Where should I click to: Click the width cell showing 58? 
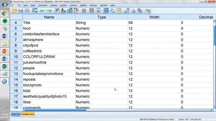154,23
